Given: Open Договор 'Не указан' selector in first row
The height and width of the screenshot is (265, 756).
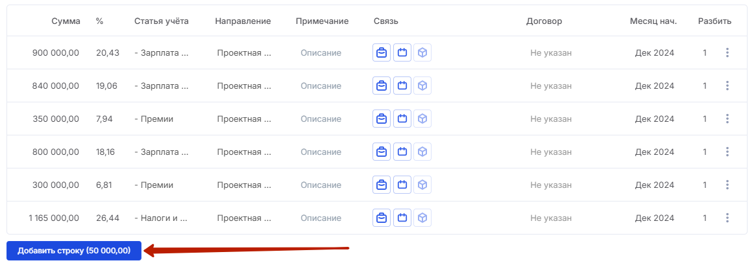Looking at the screenshot, I should [551, 53].
